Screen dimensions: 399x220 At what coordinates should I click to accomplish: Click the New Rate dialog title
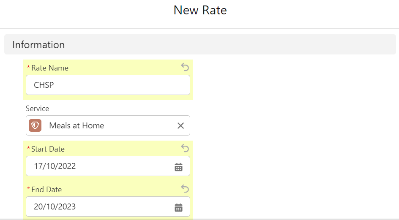coord(200,11)
